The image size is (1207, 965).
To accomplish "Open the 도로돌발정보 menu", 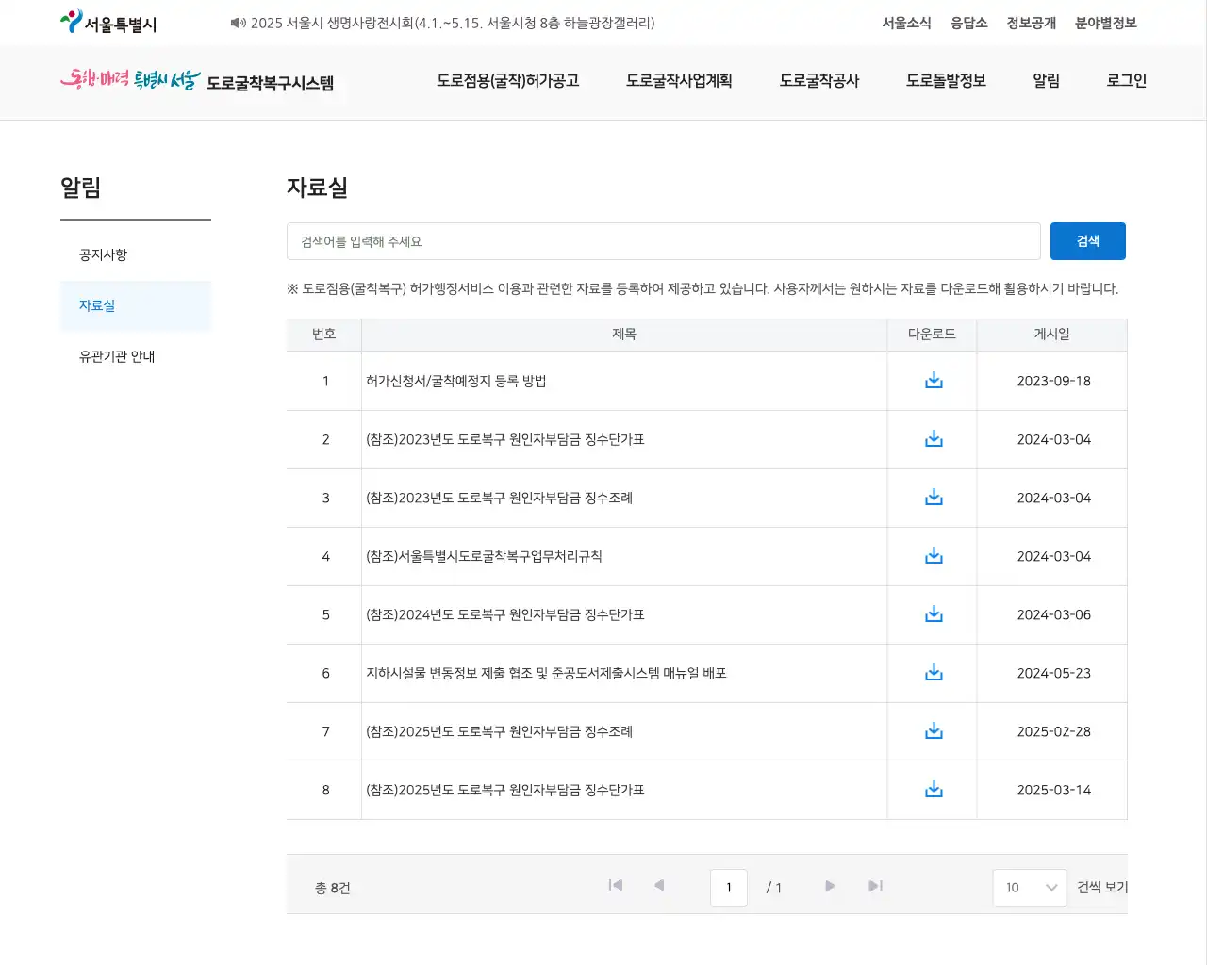I will click(x=946, y=81).
